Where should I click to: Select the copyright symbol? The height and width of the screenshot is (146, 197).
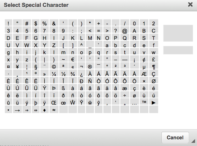(x=54, y=67)
